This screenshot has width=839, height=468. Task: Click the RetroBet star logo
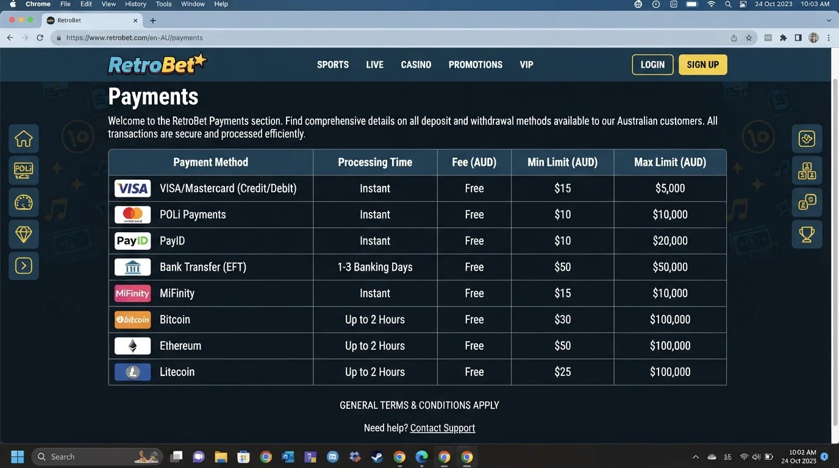tap(157, 64)
